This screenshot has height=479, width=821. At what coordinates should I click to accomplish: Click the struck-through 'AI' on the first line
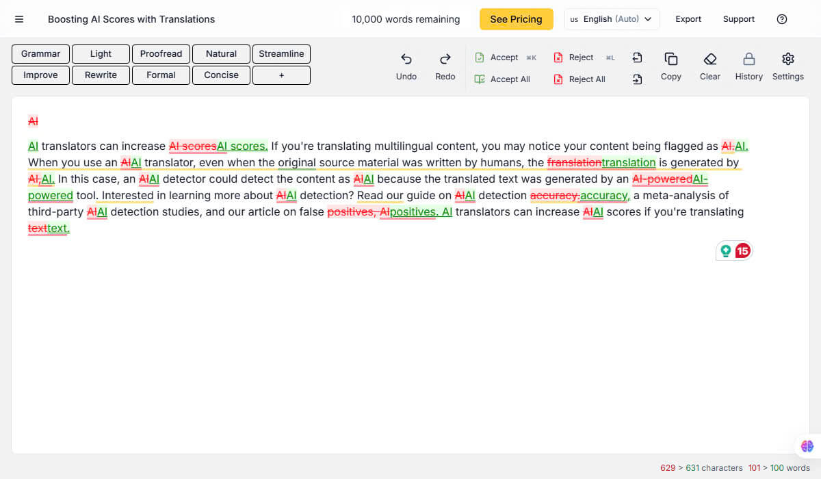[33, 121]
